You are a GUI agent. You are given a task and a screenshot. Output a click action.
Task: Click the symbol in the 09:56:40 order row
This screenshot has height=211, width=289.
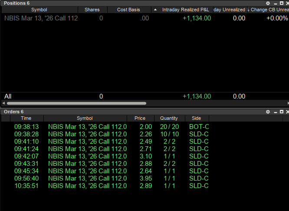pos(87,178)
